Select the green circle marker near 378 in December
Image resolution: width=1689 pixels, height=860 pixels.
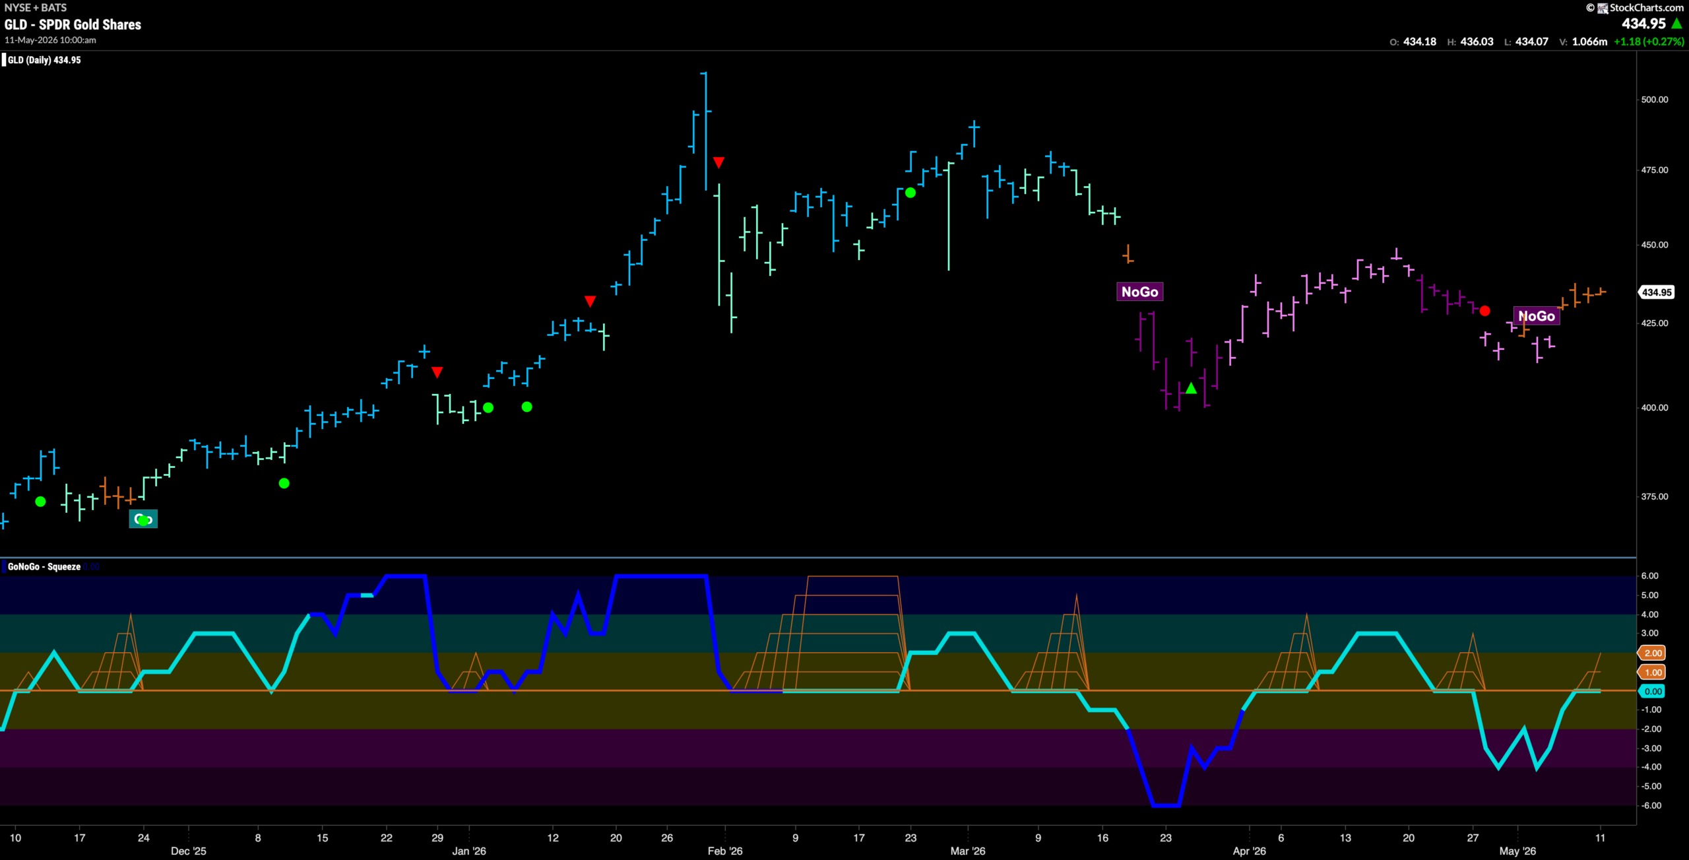(x=284, y=483)
